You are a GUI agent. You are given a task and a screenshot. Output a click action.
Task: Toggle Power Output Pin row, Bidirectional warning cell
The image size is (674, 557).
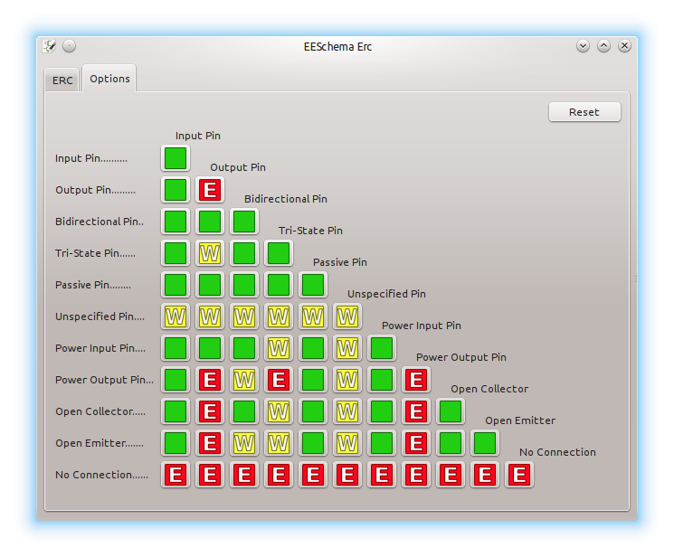[x=244, y=380]
